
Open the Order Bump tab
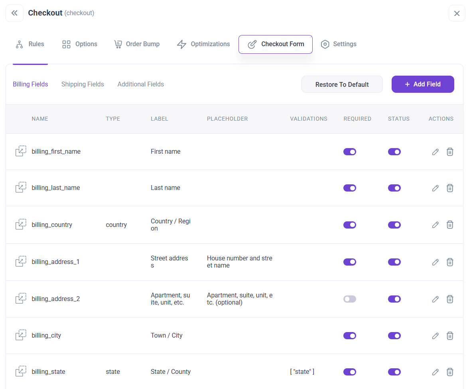[x=137, y=44]
